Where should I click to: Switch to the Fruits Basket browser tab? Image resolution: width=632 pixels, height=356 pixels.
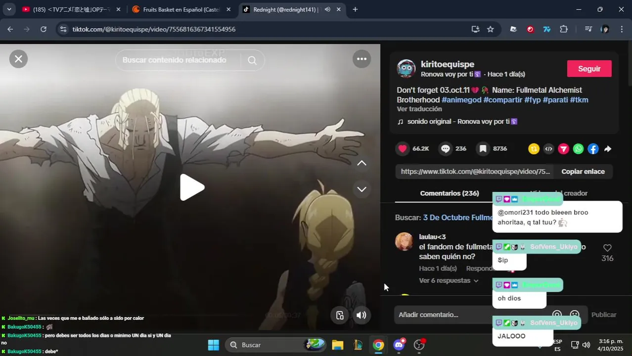tap(181, 9)
